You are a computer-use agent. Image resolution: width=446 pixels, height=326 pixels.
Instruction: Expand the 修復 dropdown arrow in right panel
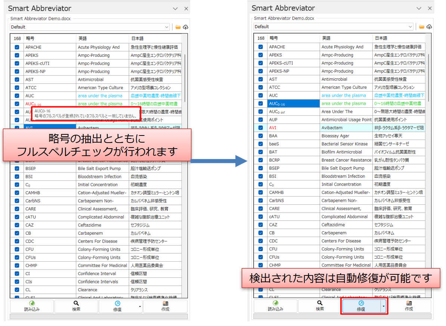tap(384, 306)
